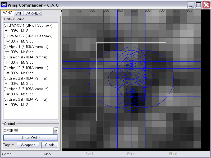Select the bottommost unit marker in the lower trio
Viewport: 211px width, 158px height.
coord(131,96)
